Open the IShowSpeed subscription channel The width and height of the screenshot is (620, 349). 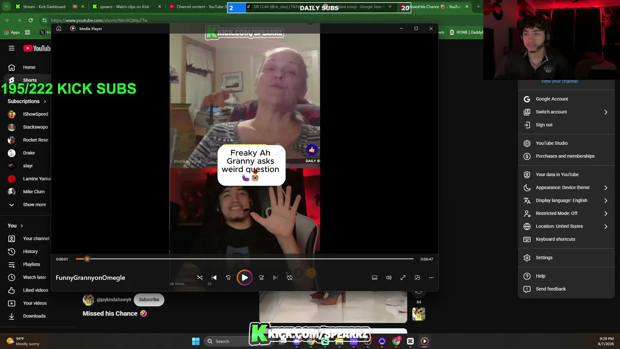pyautogui.click(x=29, y=114)
